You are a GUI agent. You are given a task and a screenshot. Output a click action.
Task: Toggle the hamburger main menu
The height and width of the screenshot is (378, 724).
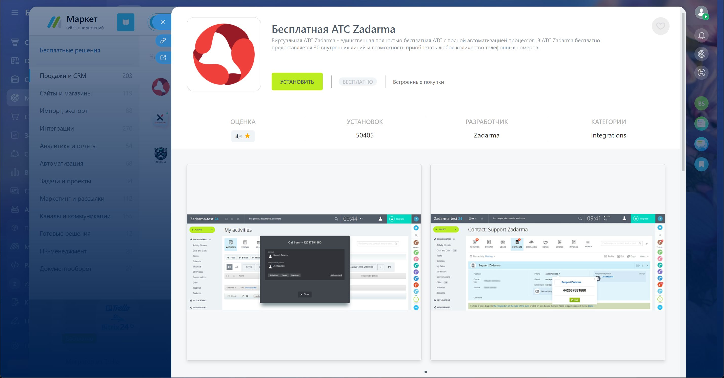[x=15, y=13]
